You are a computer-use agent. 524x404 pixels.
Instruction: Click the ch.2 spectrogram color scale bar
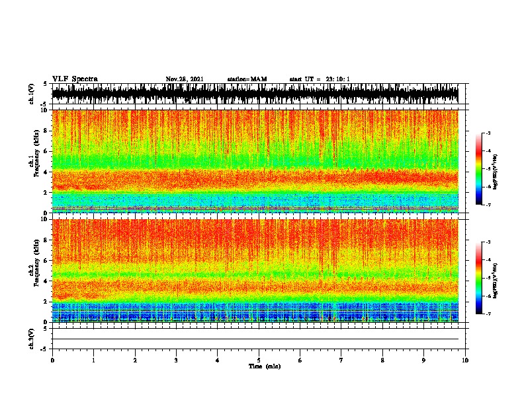(478, 278)
